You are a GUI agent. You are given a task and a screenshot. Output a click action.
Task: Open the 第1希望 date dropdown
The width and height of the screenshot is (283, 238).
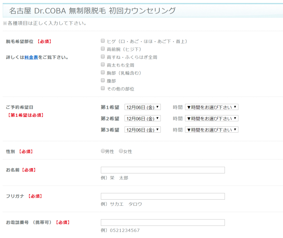pyautogui.click(x=142, y=107)
